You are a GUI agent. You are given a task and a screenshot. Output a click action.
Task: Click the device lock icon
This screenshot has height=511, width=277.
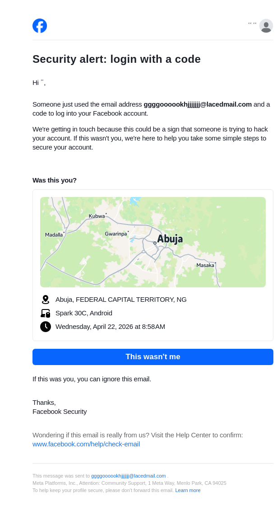(46, 313)
